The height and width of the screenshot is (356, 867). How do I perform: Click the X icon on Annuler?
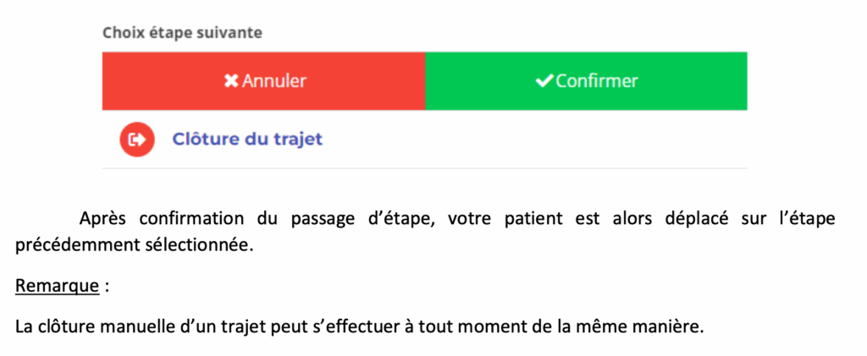(x=230, y=81)
